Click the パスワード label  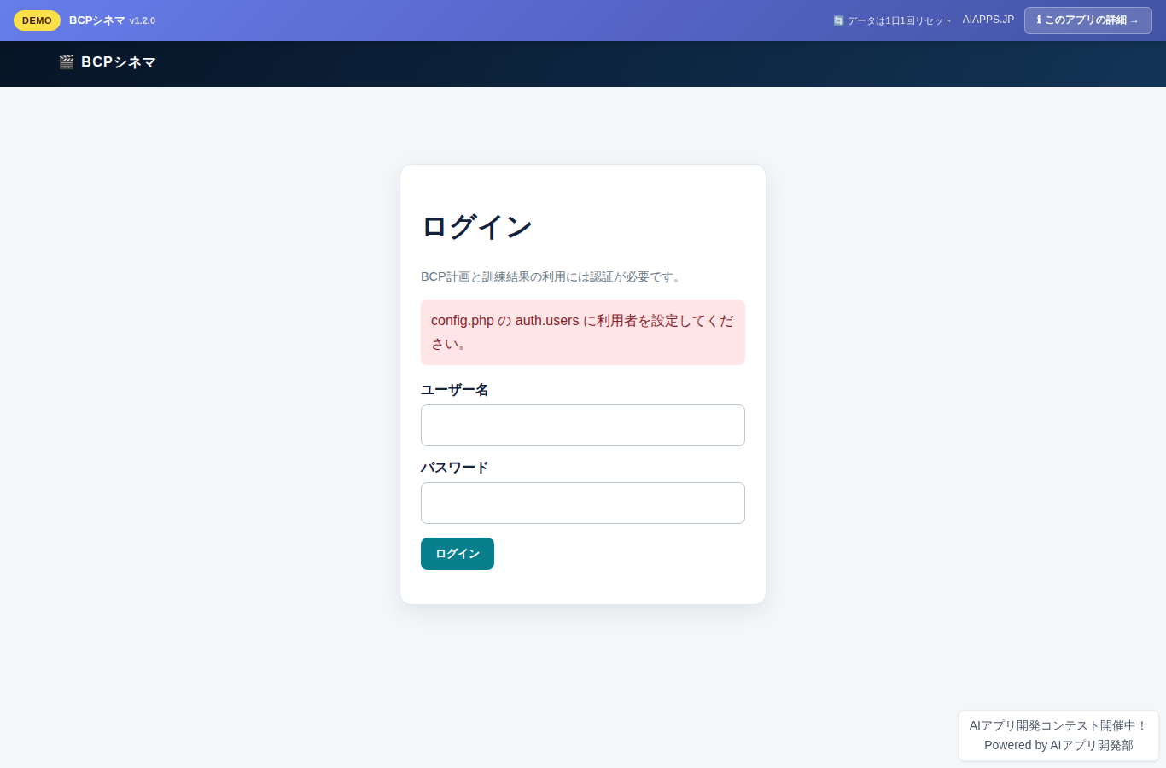pos(455,468)
